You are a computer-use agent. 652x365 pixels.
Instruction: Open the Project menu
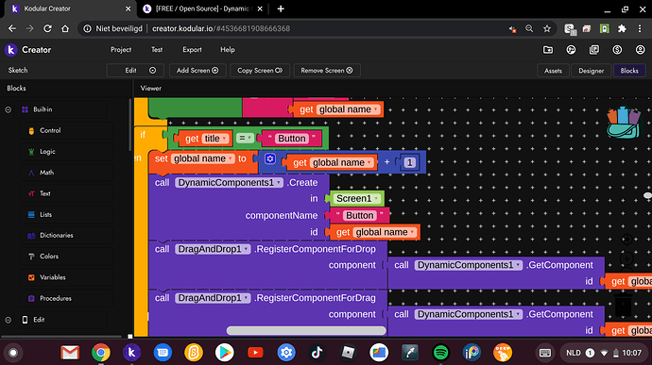(x=121, y=49)
